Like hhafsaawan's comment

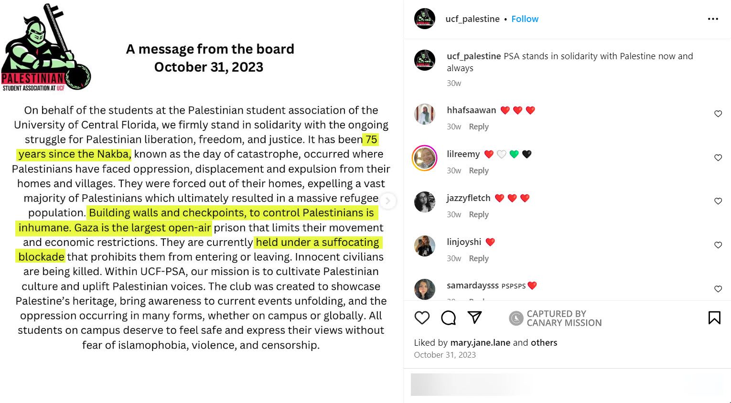click(718, 114)
